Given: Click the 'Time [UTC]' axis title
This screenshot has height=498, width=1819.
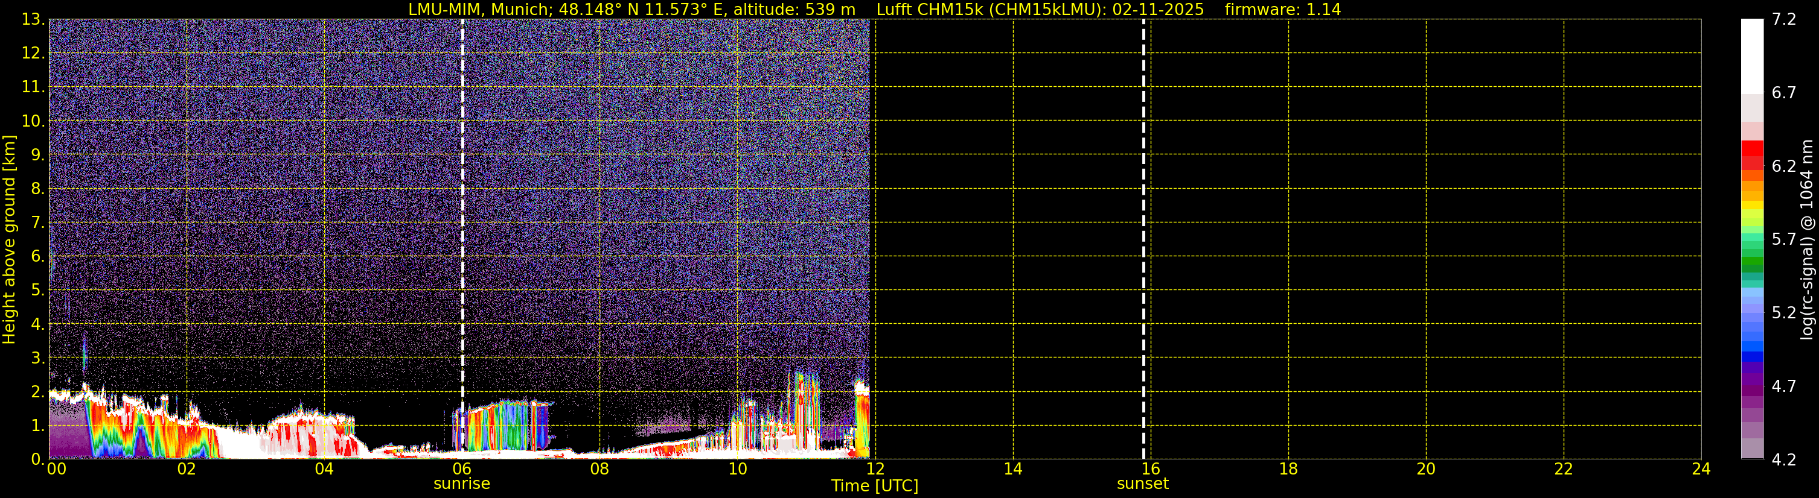Looking at the screenshot, I should pyautogui.click(x=875, y=486).
